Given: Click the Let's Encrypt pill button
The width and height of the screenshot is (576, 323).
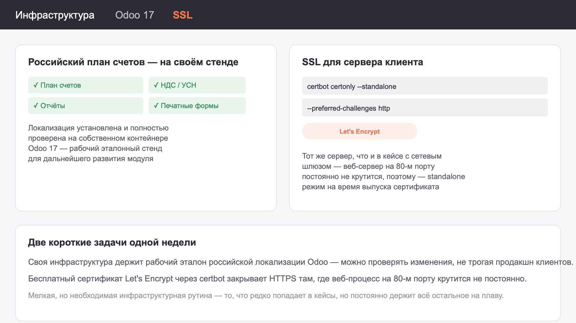Looking at the screenshot, I should [x=360, y=131].
